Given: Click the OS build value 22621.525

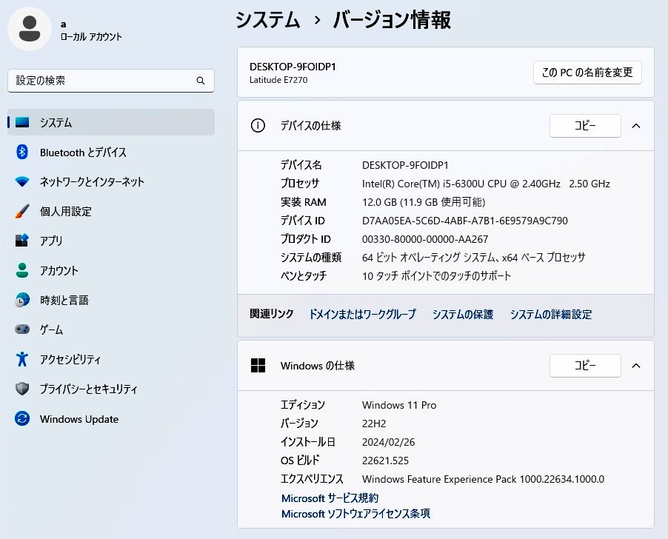Looking at the screenshot, I should [385, 461].
